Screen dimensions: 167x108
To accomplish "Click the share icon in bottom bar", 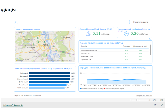I will (x=155, y=105).
